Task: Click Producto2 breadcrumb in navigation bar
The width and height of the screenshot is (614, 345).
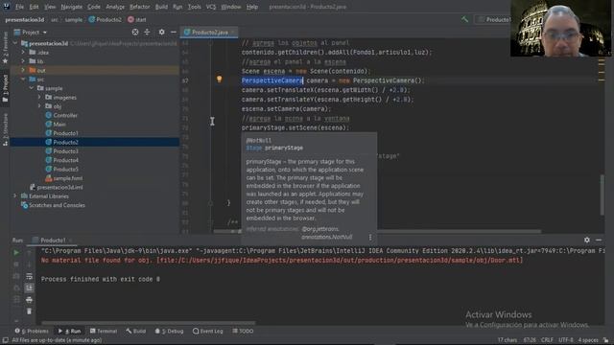Action: click(x=105, y=19)
